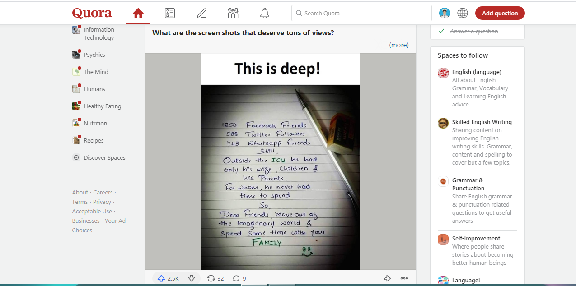Open the comments showing 9
576x286 pixels.
click(239, 278)
